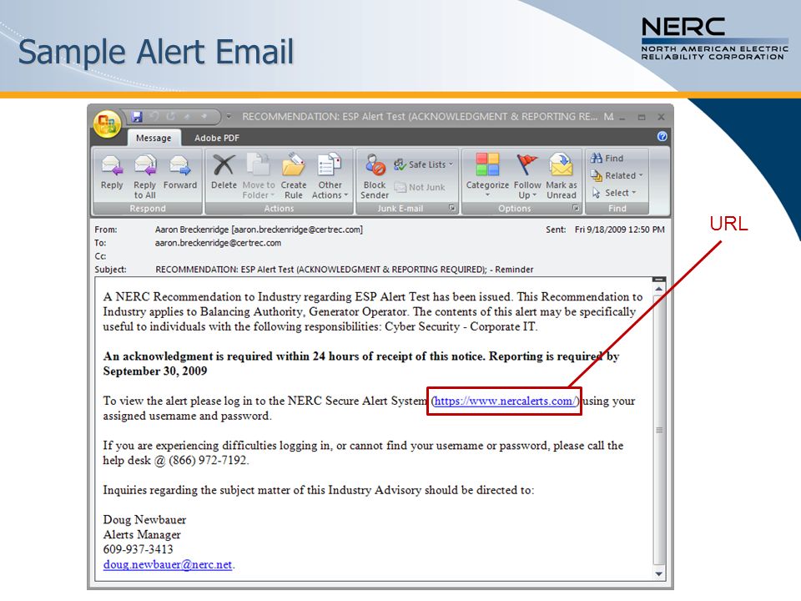Click the Reply button
The width and height of the screenshot is (801, 601).
[112, 172]
